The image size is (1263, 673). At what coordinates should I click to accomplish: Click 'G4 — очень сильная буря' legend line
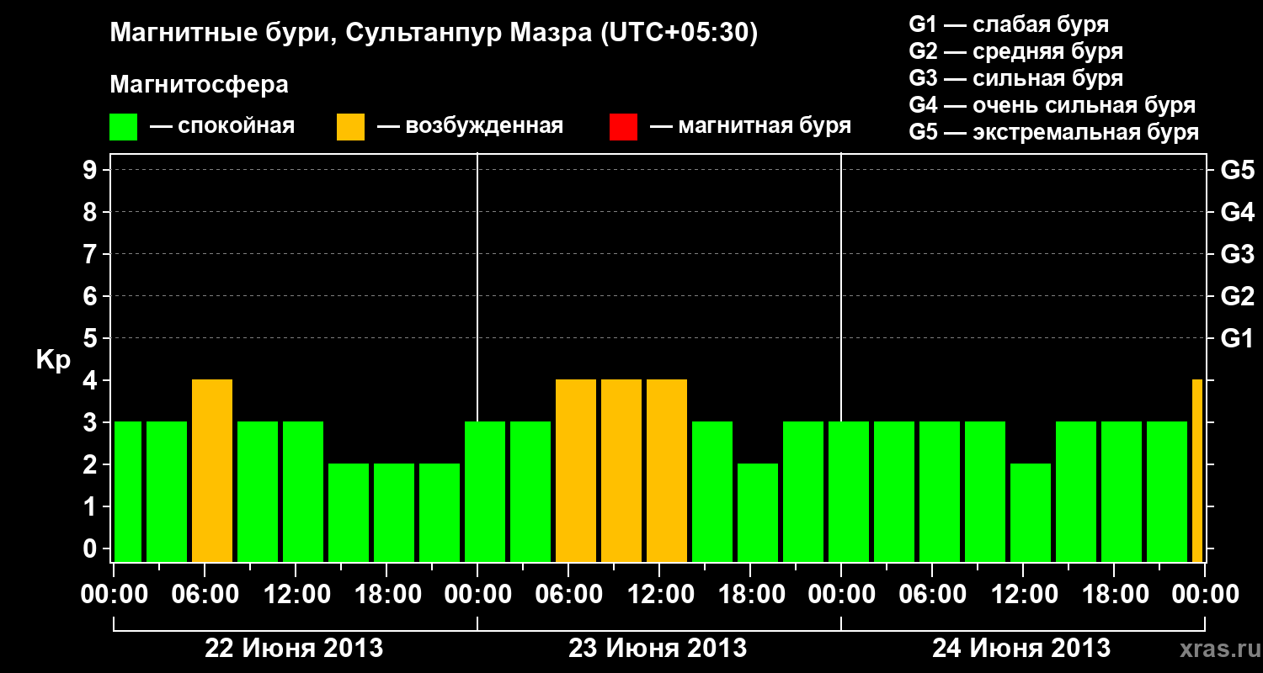point(1052,105)
